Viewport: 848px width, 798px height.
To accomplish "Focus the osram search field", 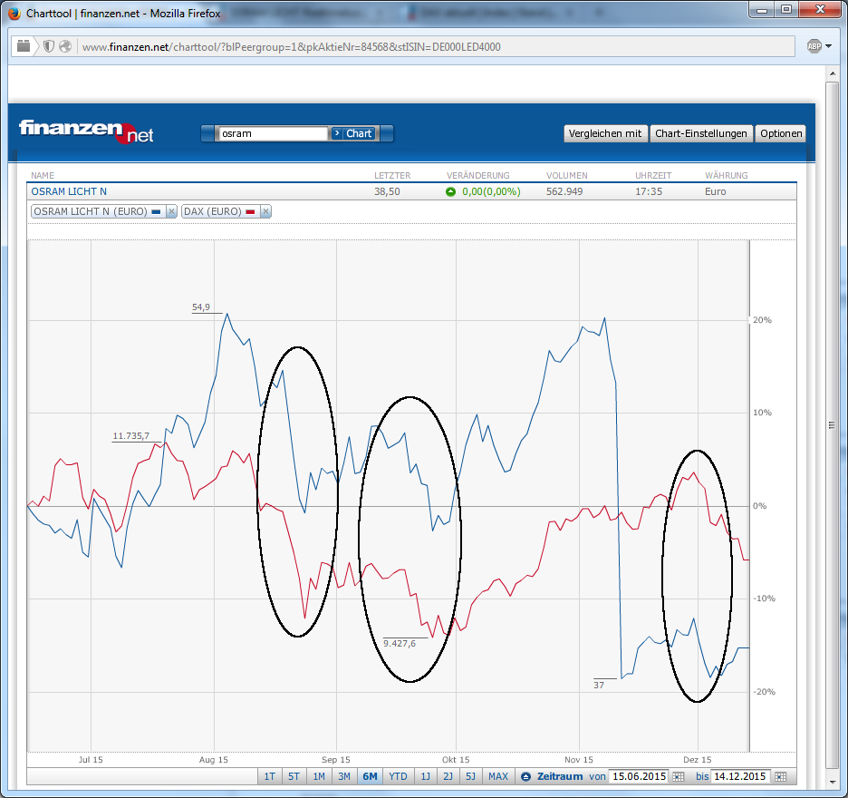I will 273,133.
